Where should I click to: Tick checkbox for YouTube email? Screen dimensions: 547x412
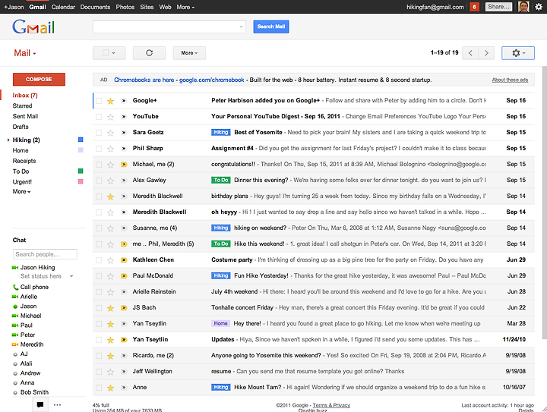(99, 117)
